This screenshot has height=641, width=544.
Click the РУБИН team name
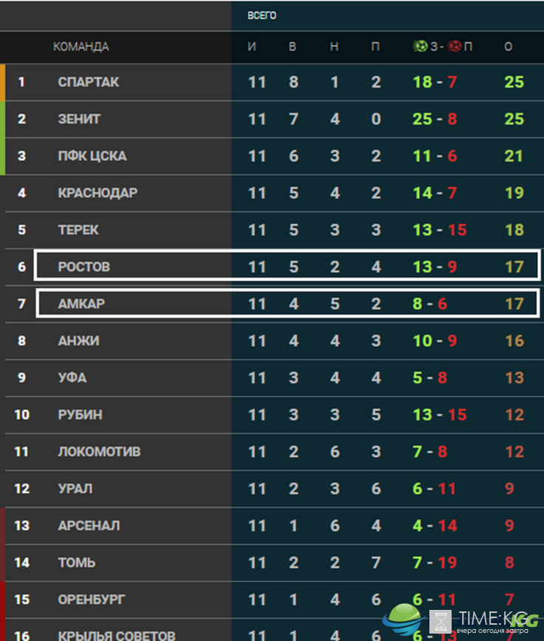[x=80, y=415]
